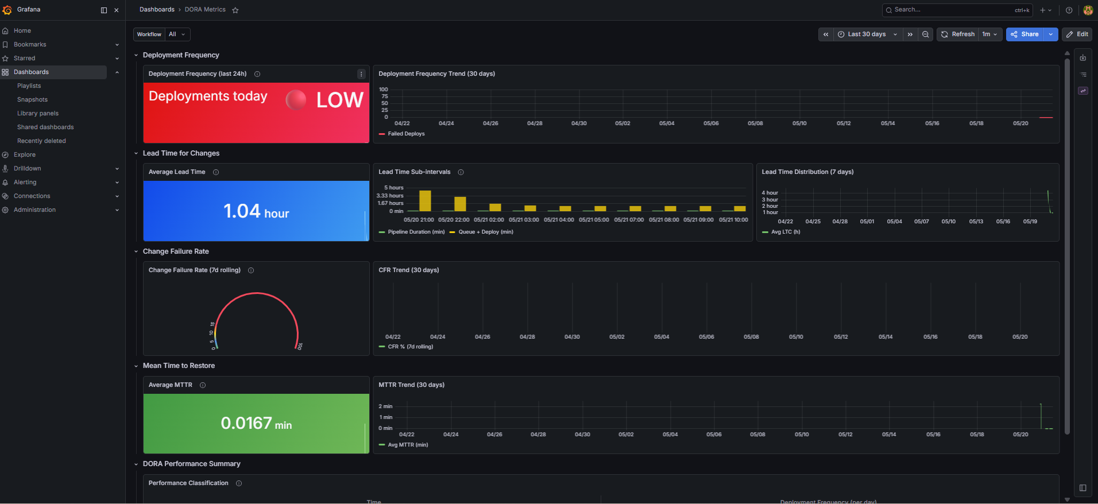The width and height of the screenshot is (1098, 504).
Task: Open Library panels link
Action: click(38, 114)
